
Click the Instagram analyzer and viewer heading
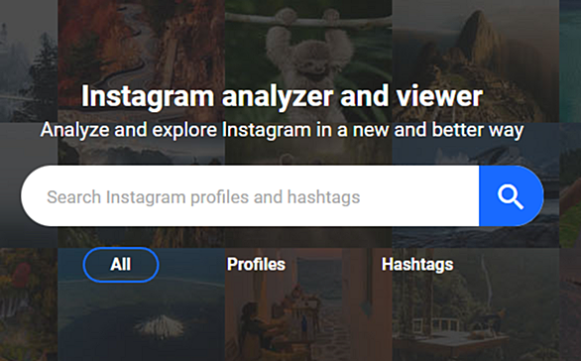(282, 96)
